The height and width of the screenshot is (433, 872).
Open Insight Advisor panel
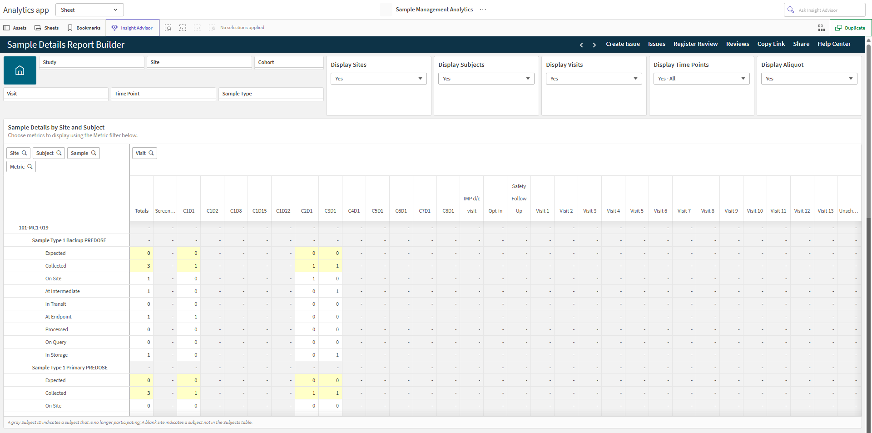(133, 28)
